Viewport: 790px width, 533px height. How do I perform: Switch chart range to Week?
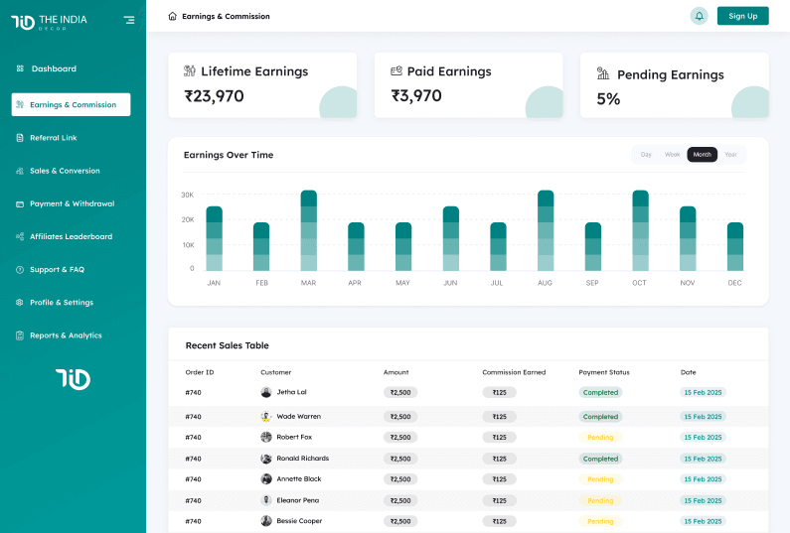(x=672, y=155)
